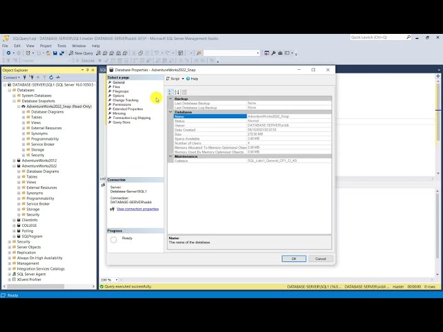The height and width of the screenshot is (332, 443).
Task: Select the Owner property row
Action: [253, 125]
